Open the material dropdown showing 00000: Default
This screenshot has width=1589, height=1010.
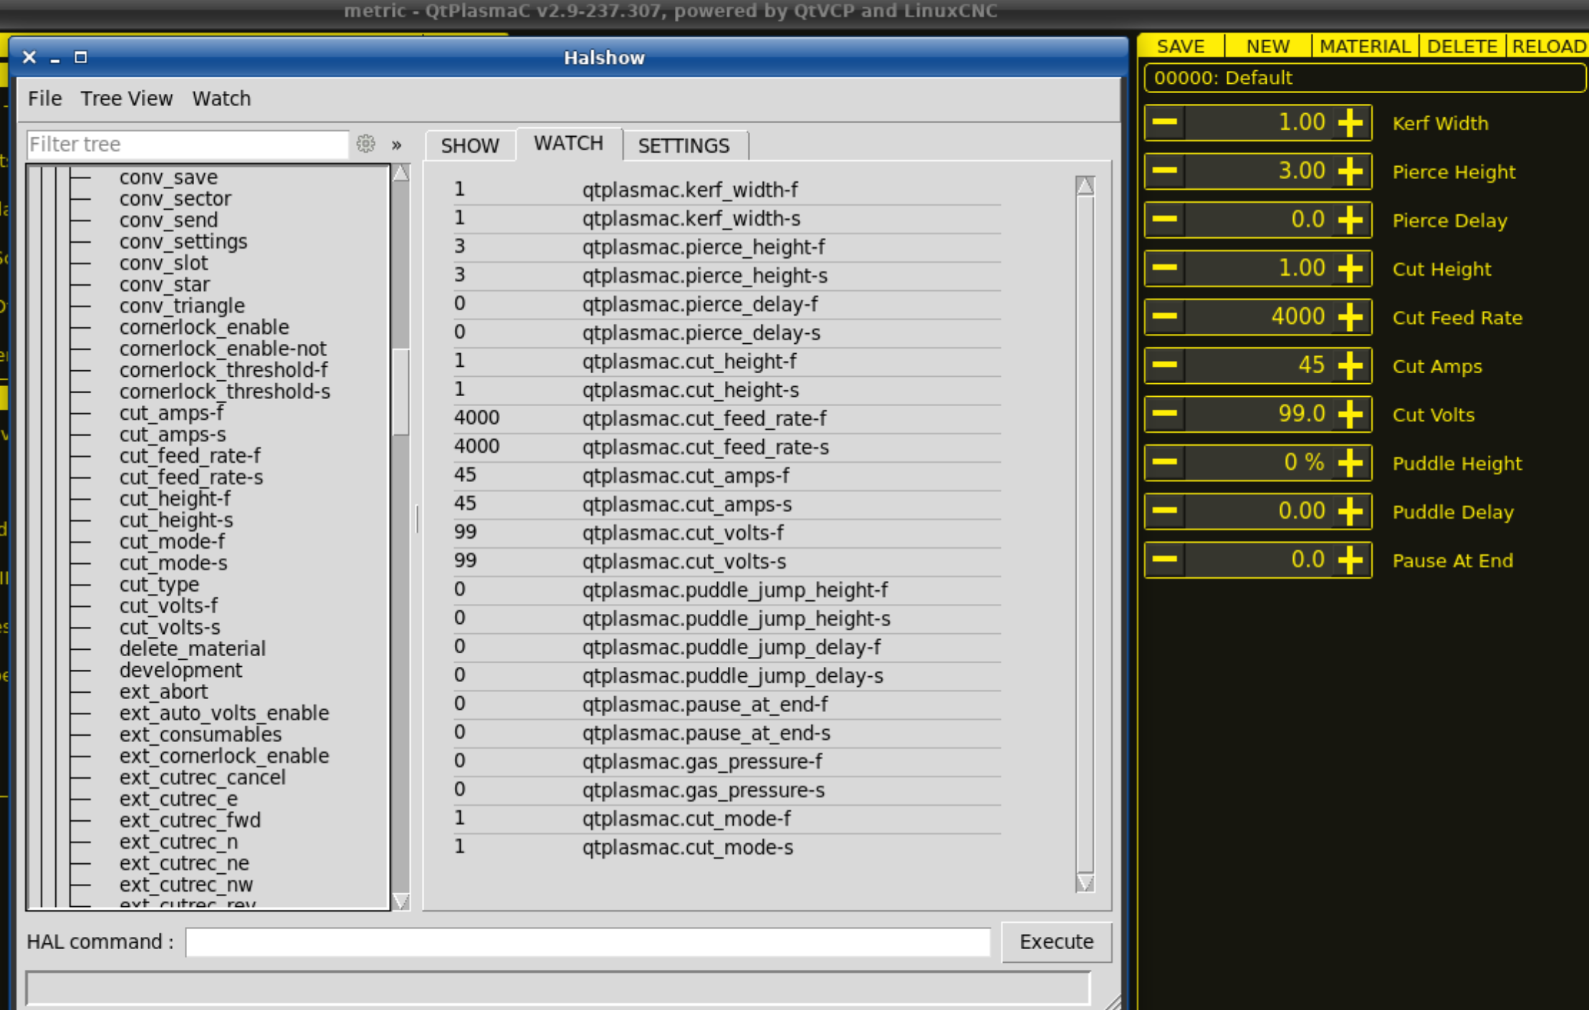click(1364, 77)
